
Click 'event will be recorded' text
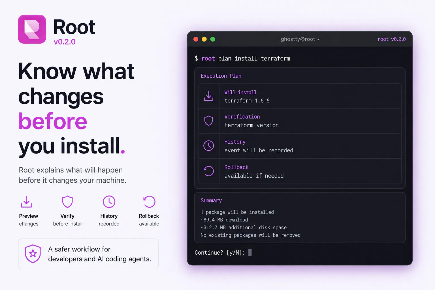(259, 150)
